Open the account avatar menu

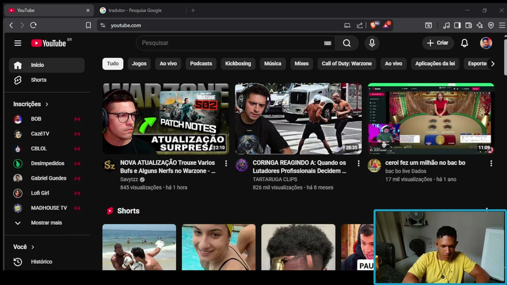486,43
